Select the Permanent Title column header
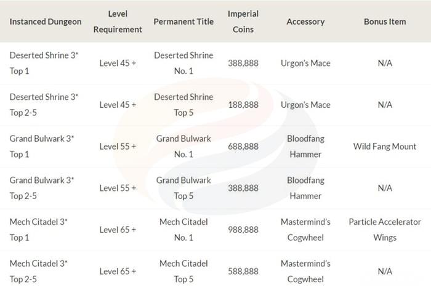Viewport: 431px width, 292px height. [183, 22]
